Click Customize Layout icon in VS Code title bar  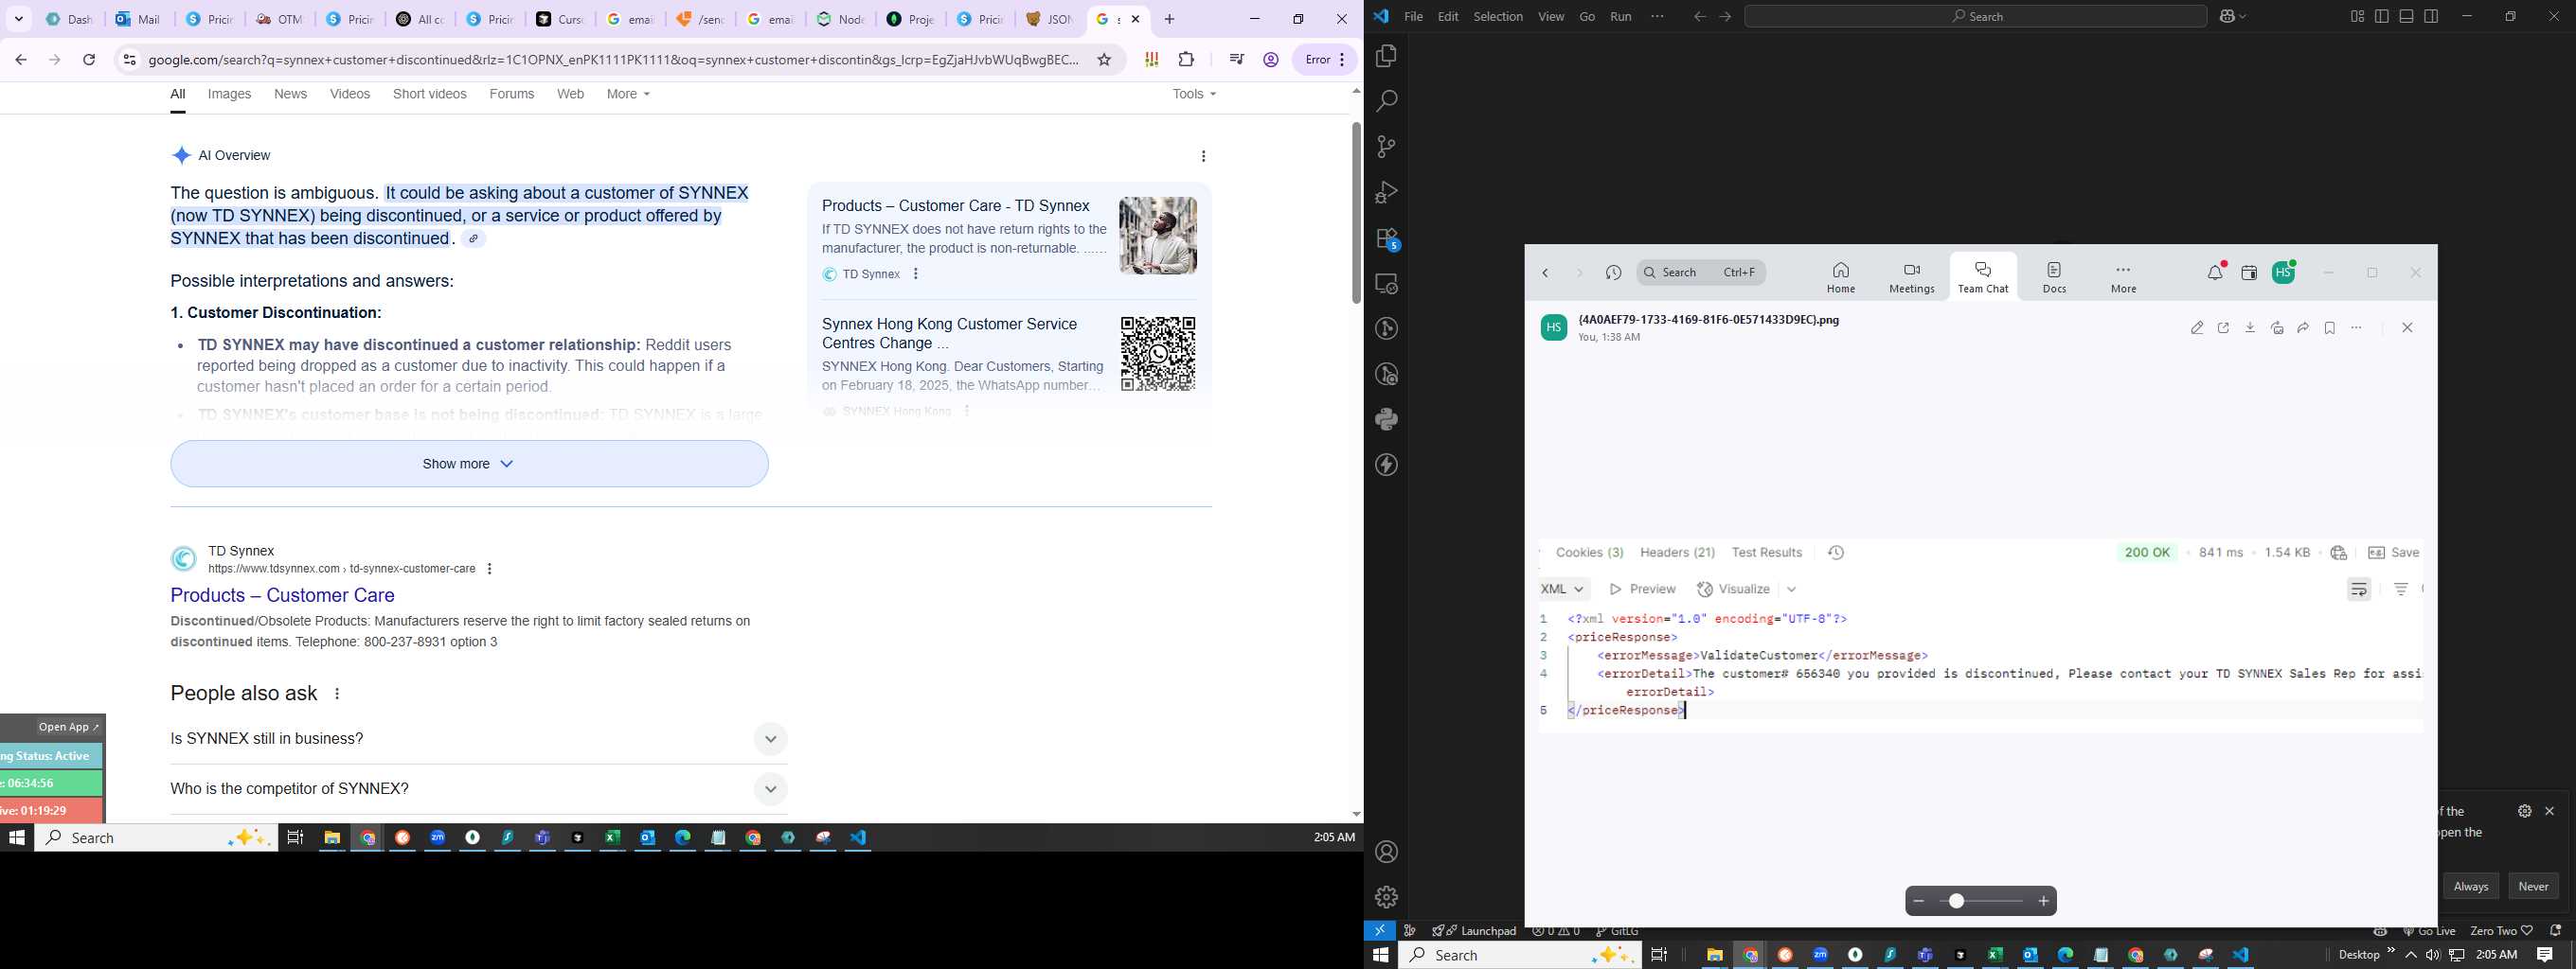2357,16
